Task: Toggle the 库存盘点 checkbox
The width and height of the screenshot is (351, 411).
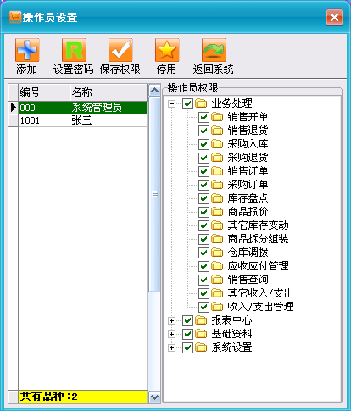Action: 203,198
